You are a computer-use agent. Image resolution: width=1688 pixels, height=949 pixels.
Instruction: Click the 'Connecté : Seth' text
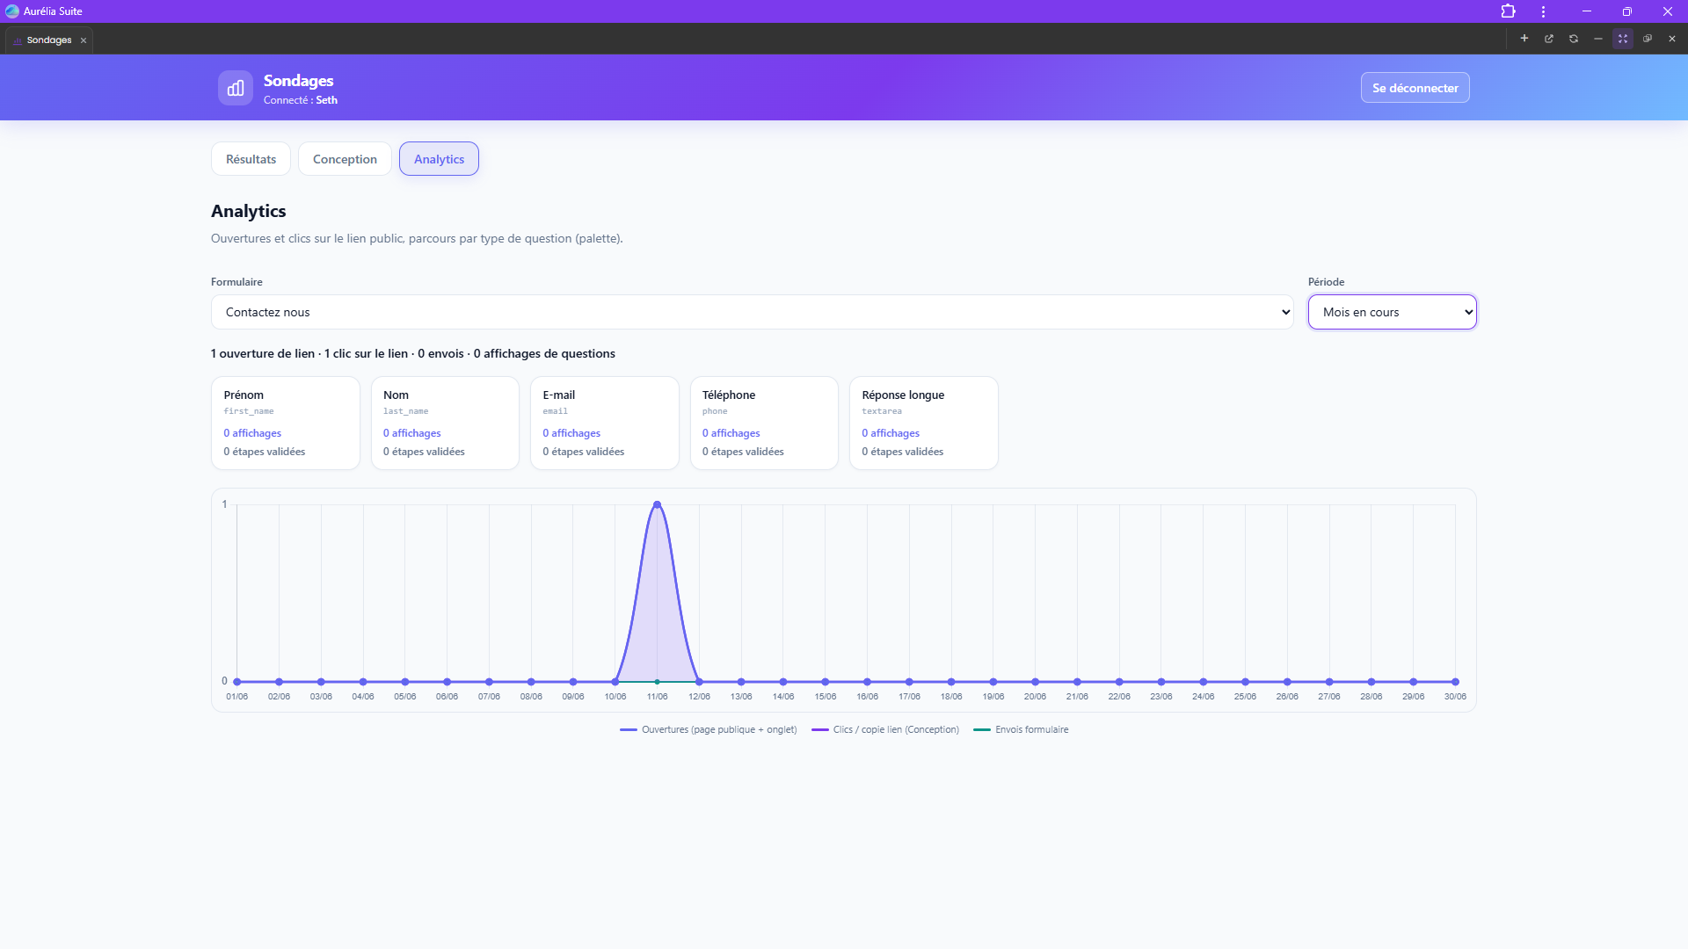click(301, 100)
